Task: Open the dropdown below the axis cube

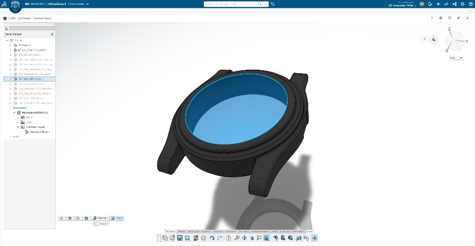Action: pos(456,58)
